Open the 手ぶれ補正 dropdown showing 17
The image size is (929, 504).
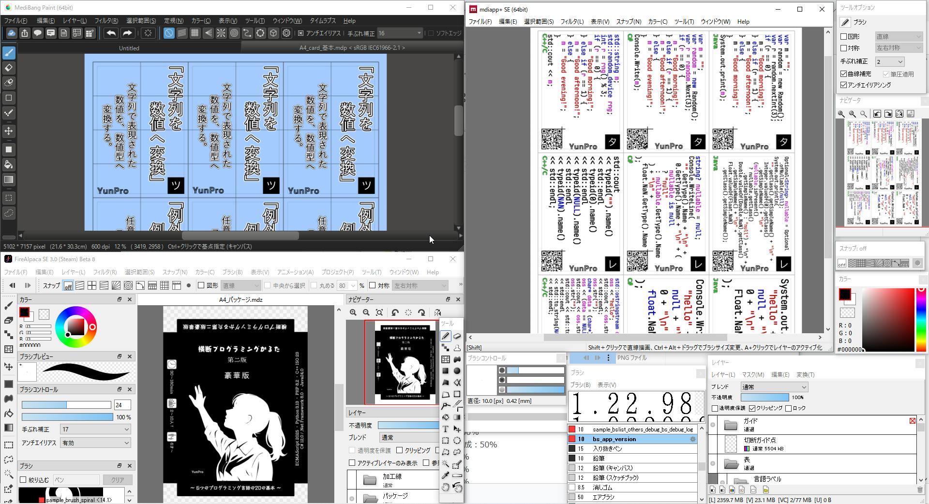pyautogui.click(x=95, y=429)
